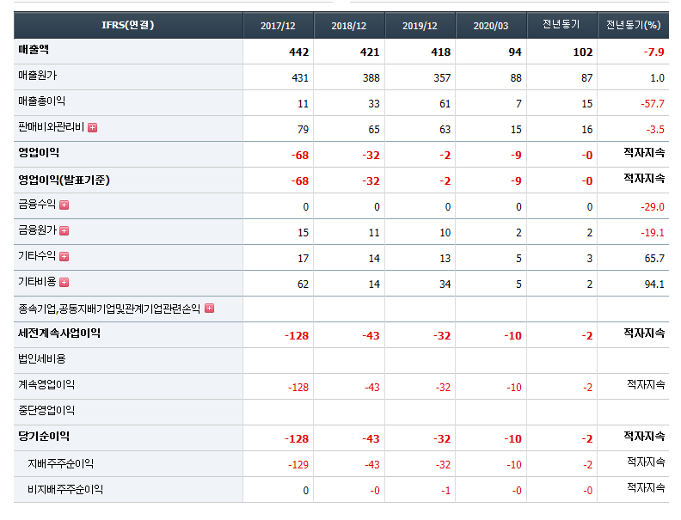The width and height of the screenshot is (681, 520).
Task: Select the 매출액 row label
Action: coord(34,50)
